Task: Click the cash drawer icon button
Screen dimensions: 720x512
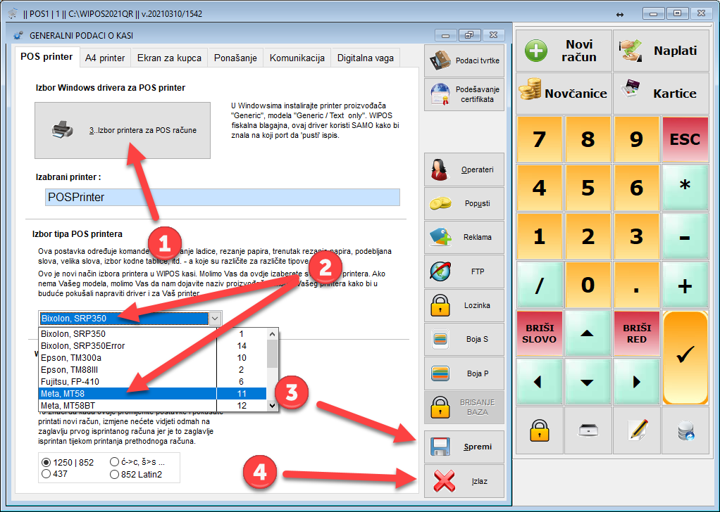Action: [588, 431]
